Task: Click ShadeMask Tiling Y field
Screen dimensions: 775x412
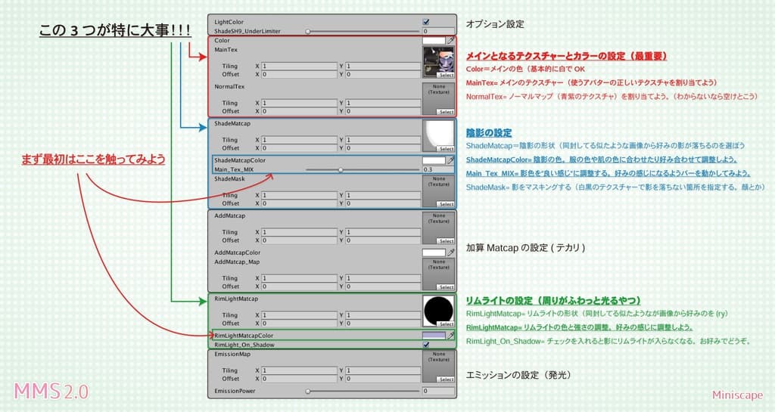Action: [x=383, y=195]
